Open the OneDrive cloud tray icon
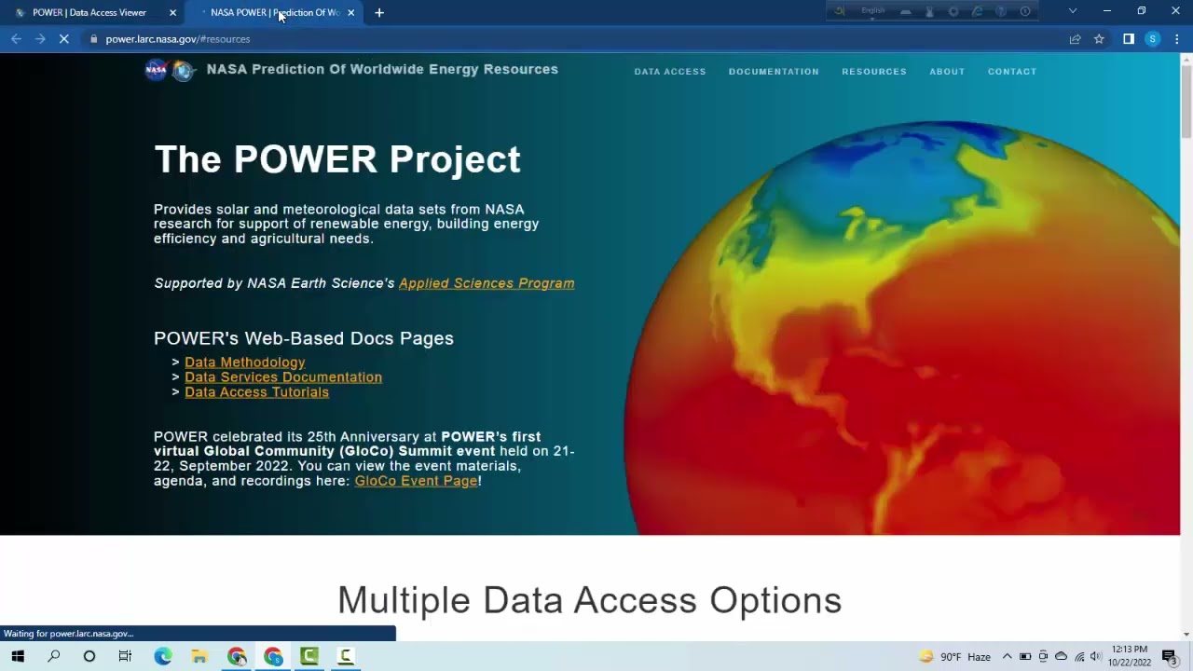This screenshot has height=671, width=1193. click(1061, 657)
